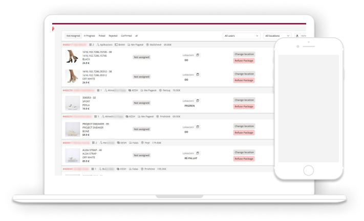Click the Malishevë location pin icon in first order
The image size is (364, 221).
point(147,45)
